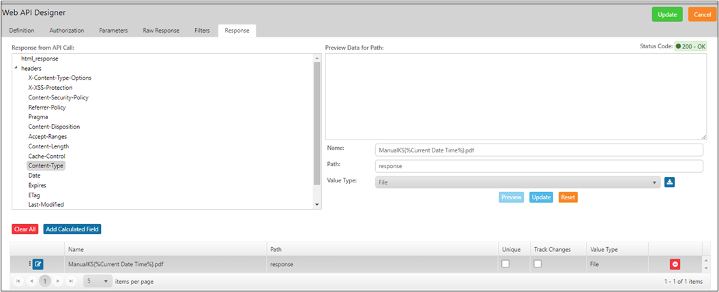Go to last page pager icon
This screenshot has height=292, width=719.
coord(71,281)
